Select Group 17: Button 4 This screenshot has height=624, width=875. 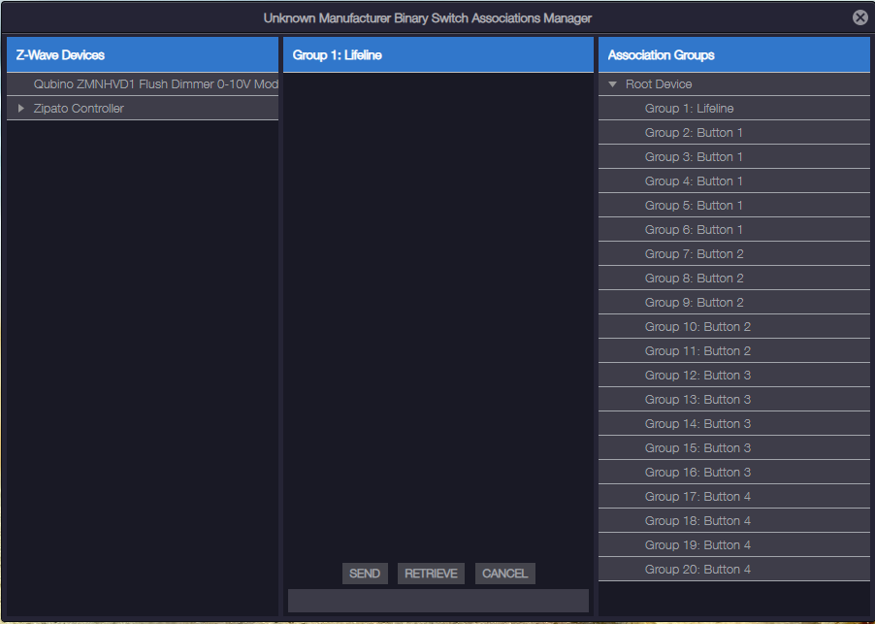tap(697, 497)
